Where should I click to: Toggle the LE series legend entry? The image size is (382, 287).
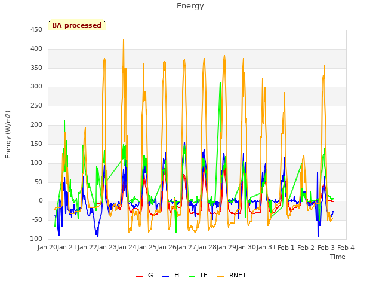(198, 275)
